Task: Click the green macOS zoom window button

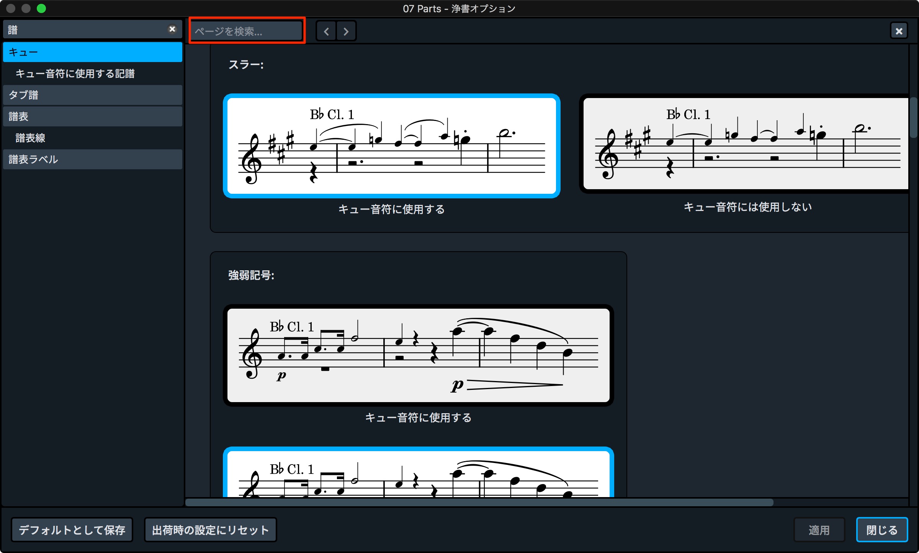Action: [x=41, y=8]
